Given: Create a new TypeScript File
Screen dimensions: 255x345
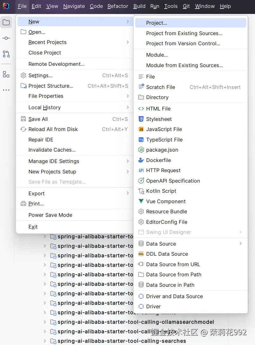Looking at the screenshot, I should [164, 140].
